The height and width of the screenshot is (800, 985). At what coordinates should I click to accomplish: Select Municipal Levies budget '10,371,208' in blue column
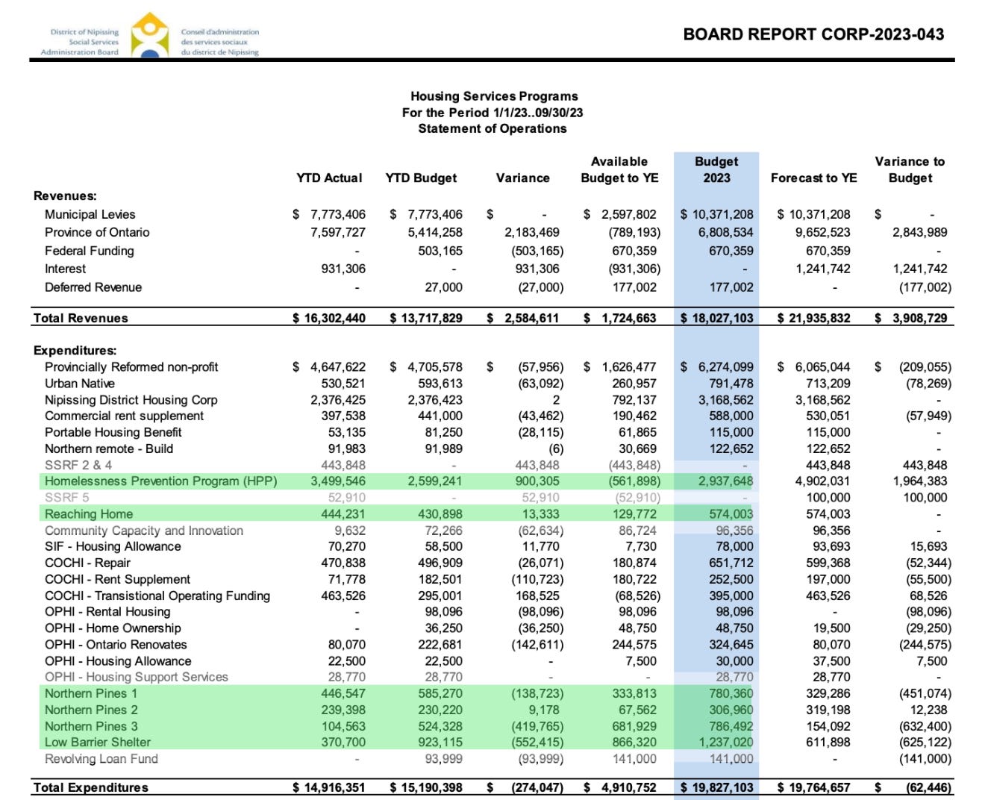(x=717, y=214)
